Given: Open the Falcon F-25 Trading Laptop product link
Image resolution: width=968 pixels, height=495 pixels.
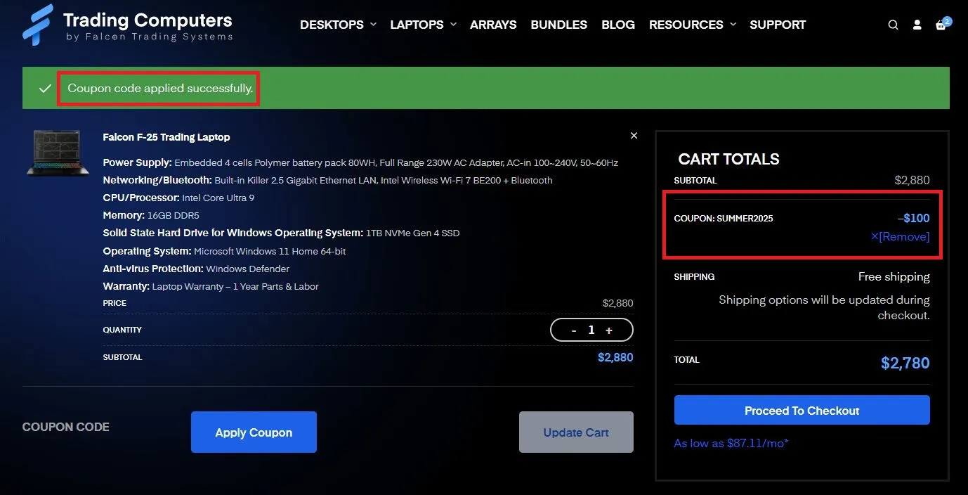Looking at the screenshot, I should (x=166, y=137).
